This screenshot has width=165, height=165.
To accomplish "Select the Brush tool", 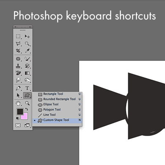I will click(27, 59).
